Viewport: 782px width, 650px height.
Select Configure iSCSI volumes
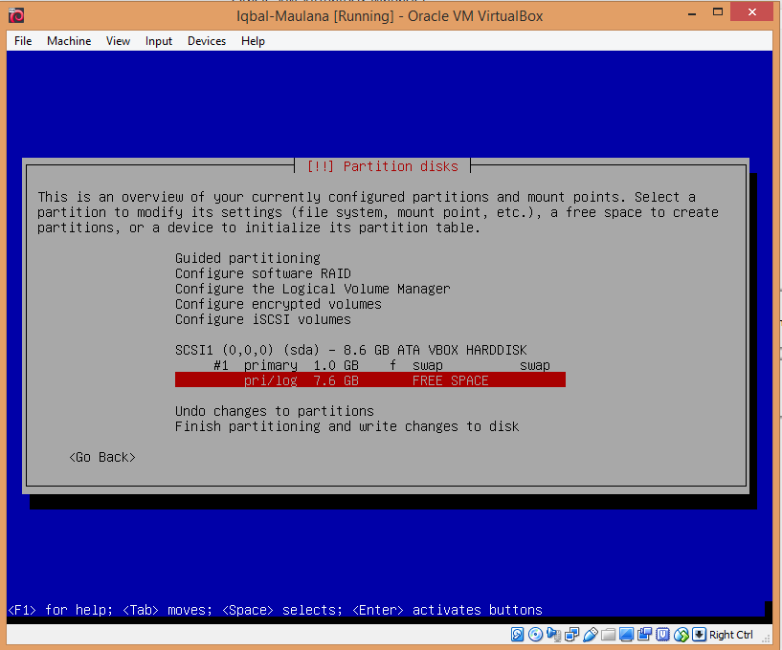[x=263, y=319]
